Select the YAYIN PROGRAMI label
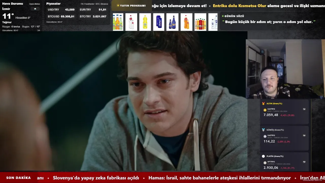The height and width of the screenshot is (183, 325). point(133,6)
